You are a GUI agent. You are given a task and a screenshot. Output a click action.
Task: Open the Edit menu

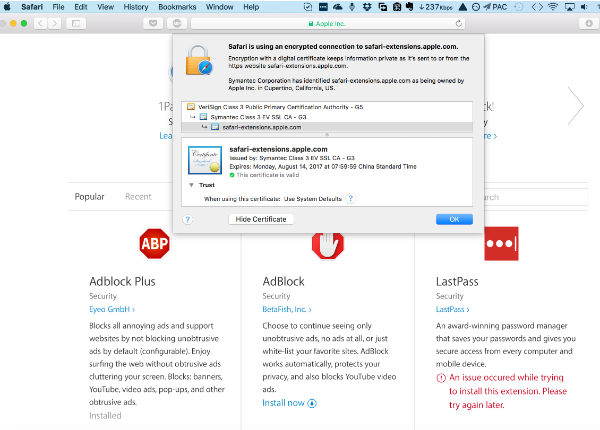coord(81,7)
